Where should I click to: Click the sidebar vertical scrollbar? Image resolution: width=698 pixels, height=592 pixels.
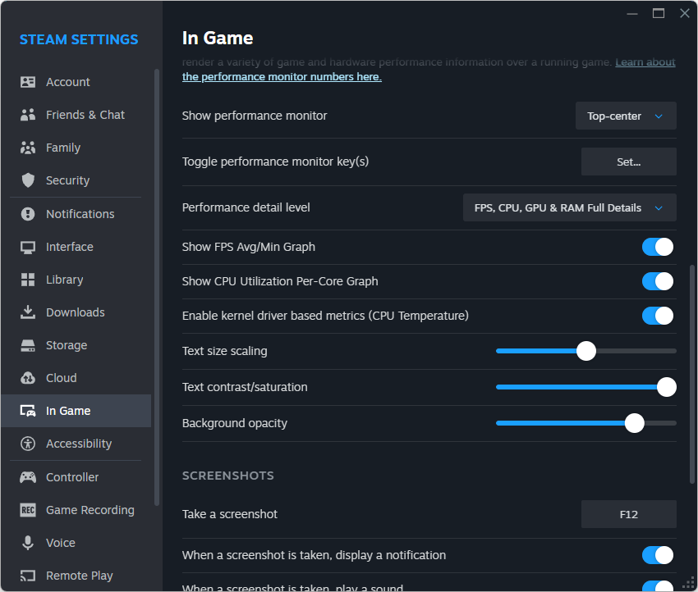[156, 287]
